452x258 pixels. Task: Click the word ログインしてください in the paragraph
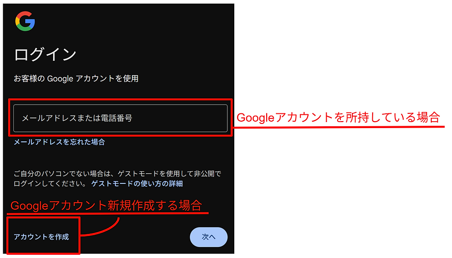[50, 183]
